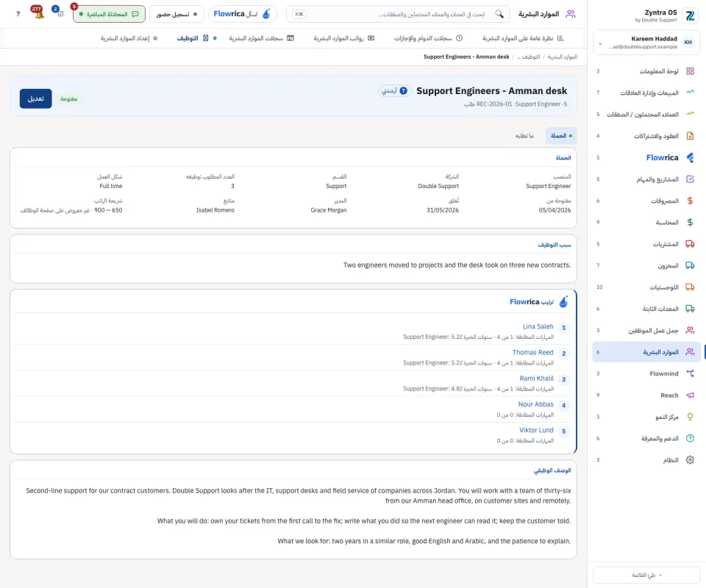
Task: Open the notifications bell showing 277
Action: pos(38,13)
